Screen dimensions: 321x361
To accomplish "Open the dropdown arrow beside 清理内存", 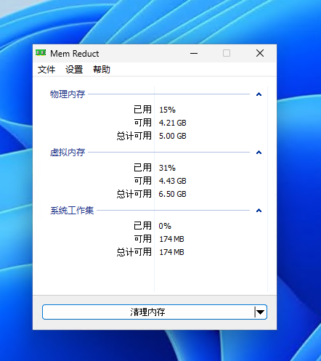I will 261,312.
